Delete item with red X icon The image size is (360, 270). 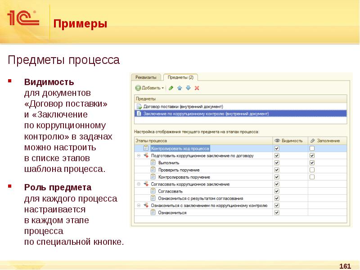[x=197, y=88]
